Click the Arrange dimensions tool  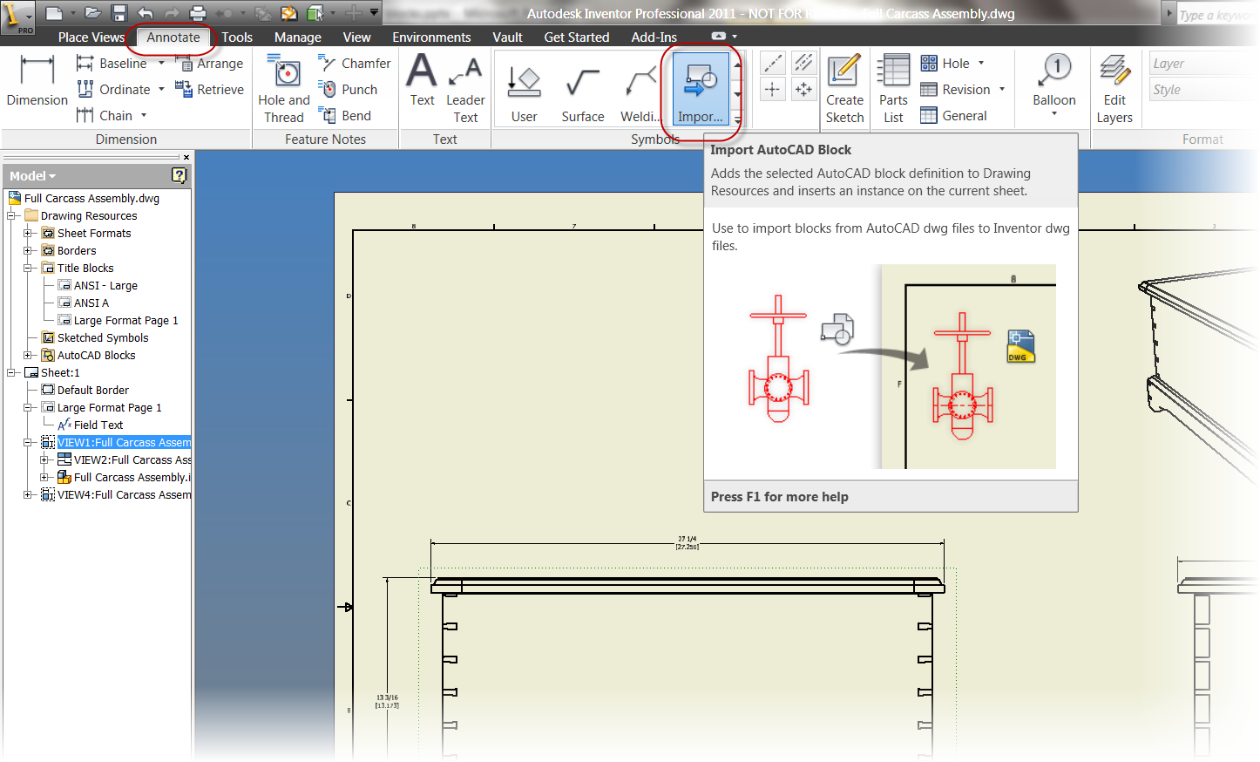tap(209, 63)
